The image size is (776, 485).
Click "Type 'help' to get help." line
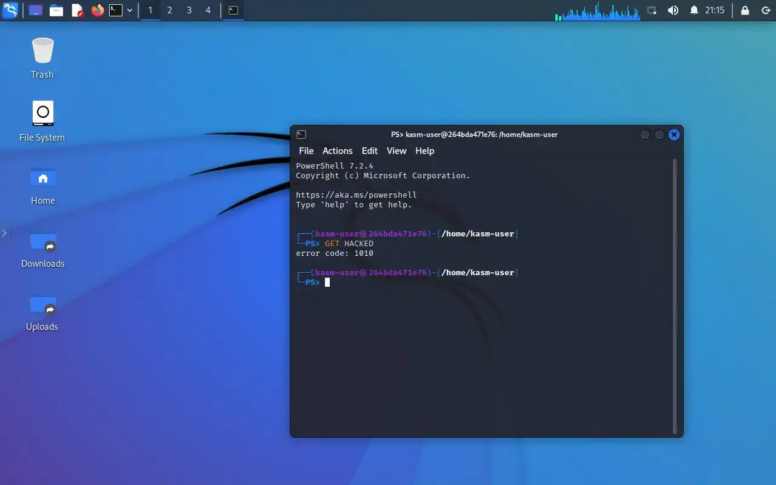[x=354, y=205]
